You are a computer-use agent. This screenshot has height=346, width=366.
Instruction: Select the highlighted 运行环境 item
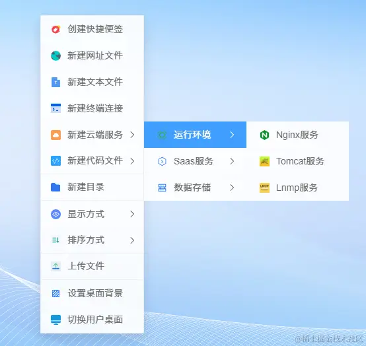[195, 135]
